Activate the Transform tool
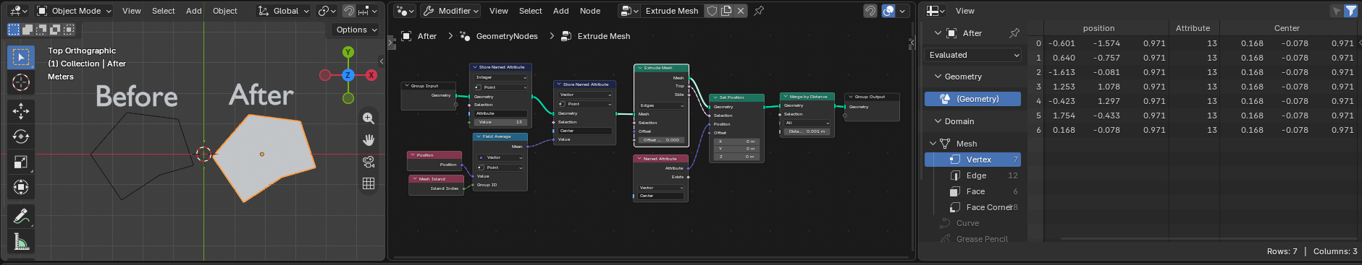Image resolution: width=1362 pixels, height=265 pixels. tap(21, 187)
